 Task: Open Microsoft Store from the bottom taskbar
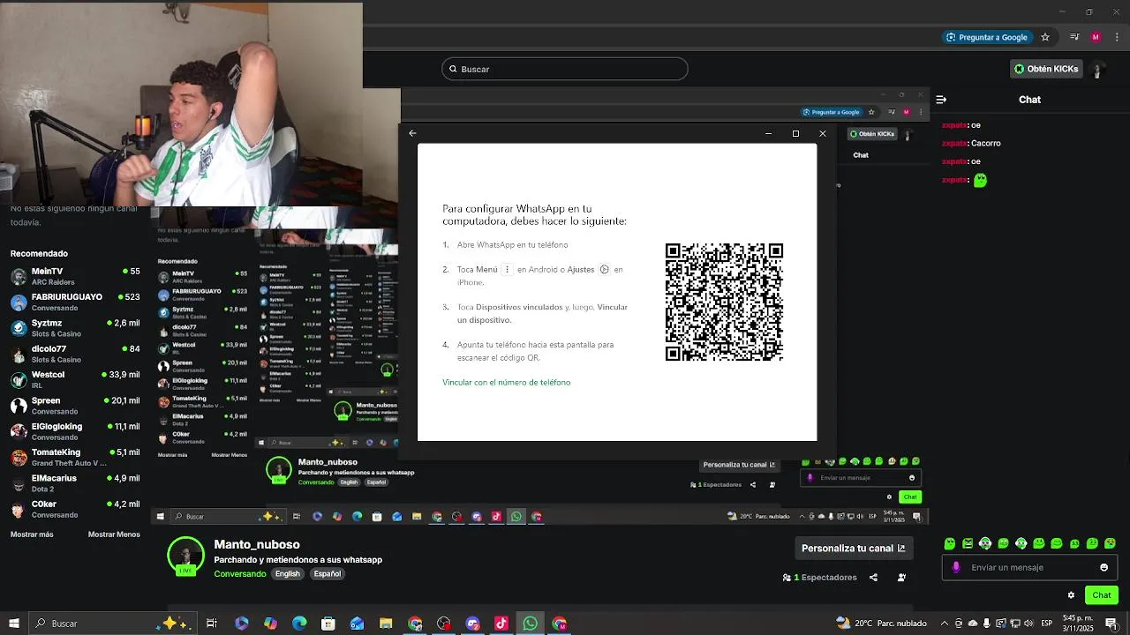(x=328, y=624)
